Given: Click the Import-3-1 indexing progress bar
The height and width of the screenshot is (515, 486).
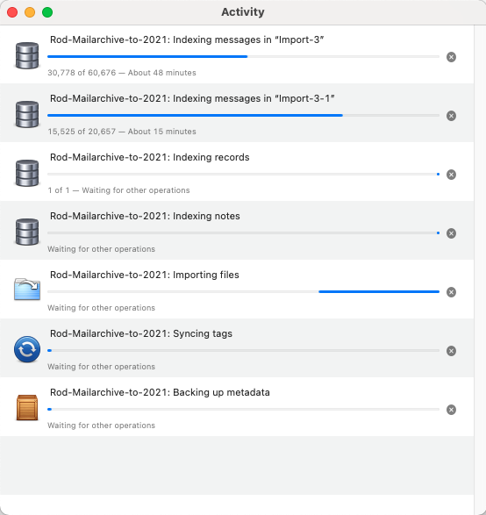Looking at the screenshot, I should click(x=243, y=116).
